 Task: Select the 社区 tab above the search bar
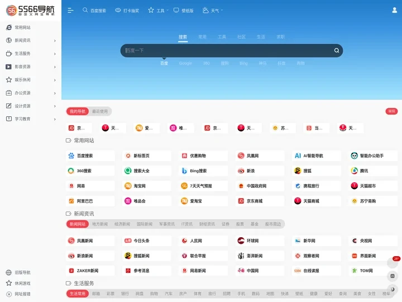point(241,37)
